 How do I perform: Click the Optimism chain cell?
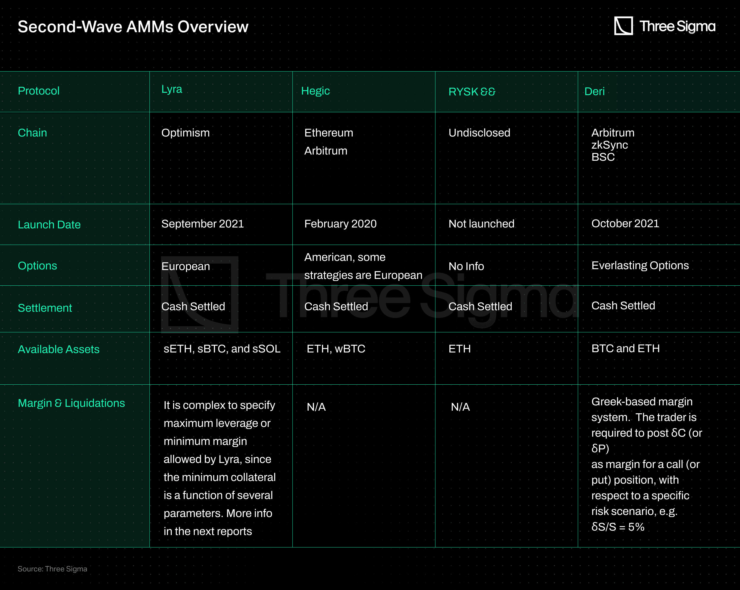pos(185,133)
